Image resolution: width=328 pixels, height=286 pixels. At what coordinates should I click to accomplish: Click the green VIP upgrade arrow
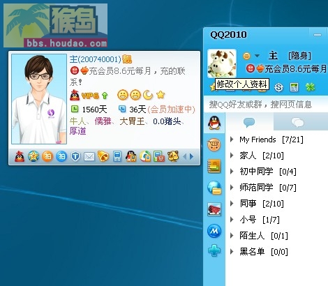(x=105, y=96)
